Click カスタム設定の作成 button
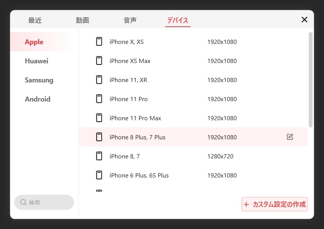Viewport: 324px width, 229px height. point(274,204)
